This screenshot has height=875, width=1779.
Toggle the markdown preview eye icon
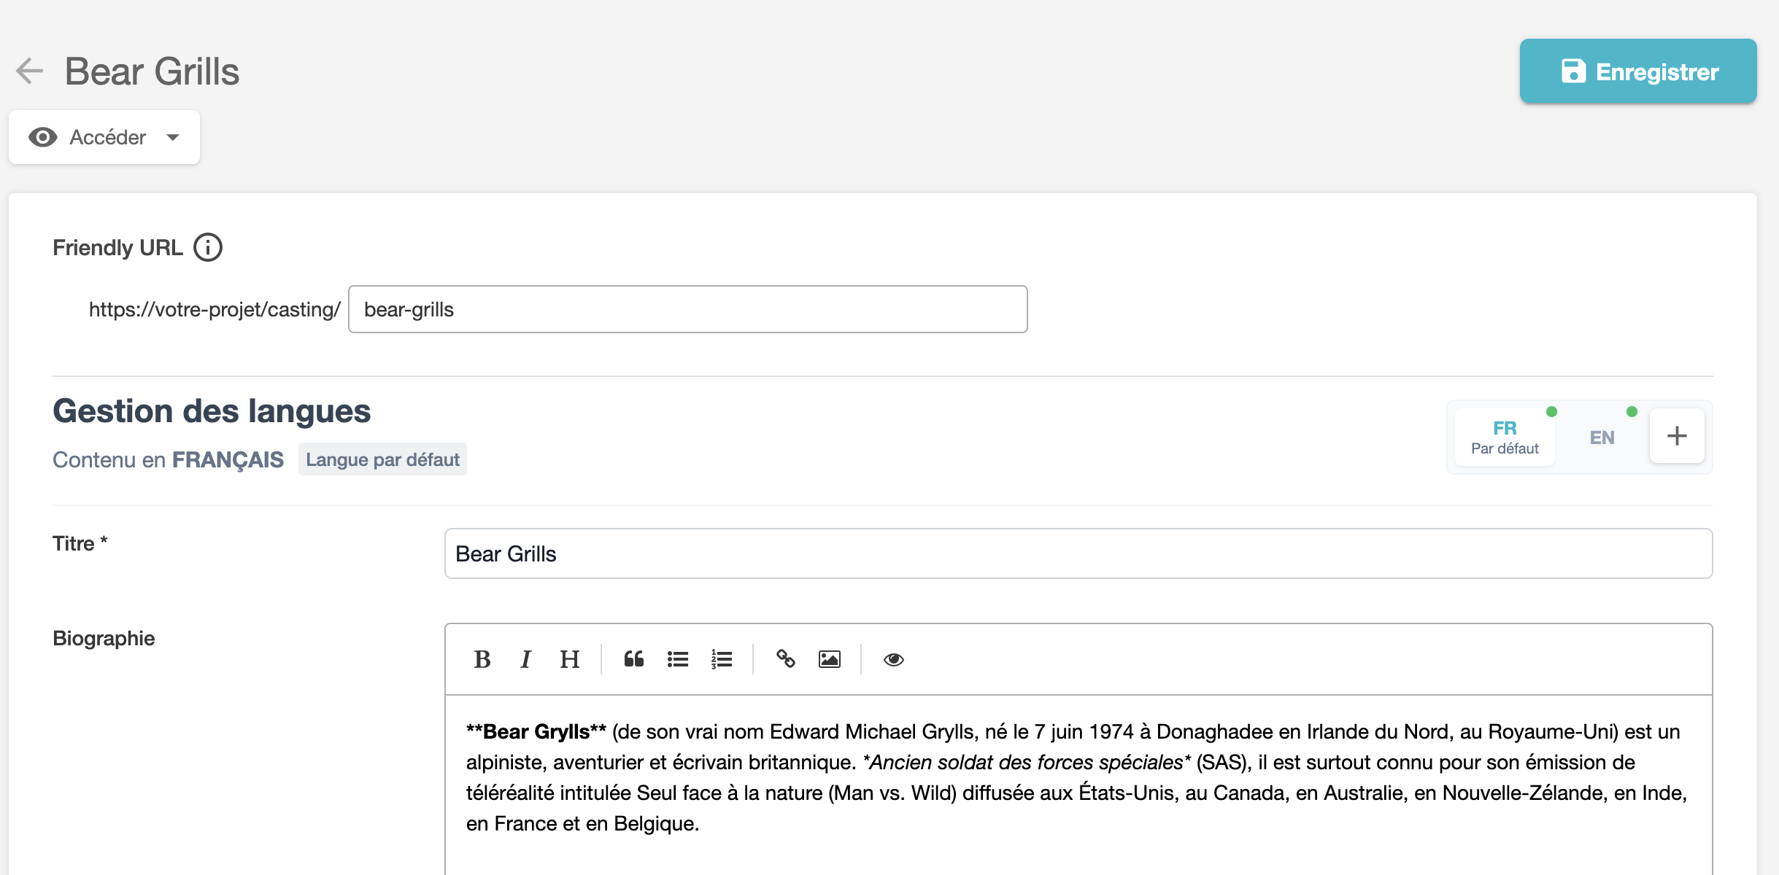893,659
